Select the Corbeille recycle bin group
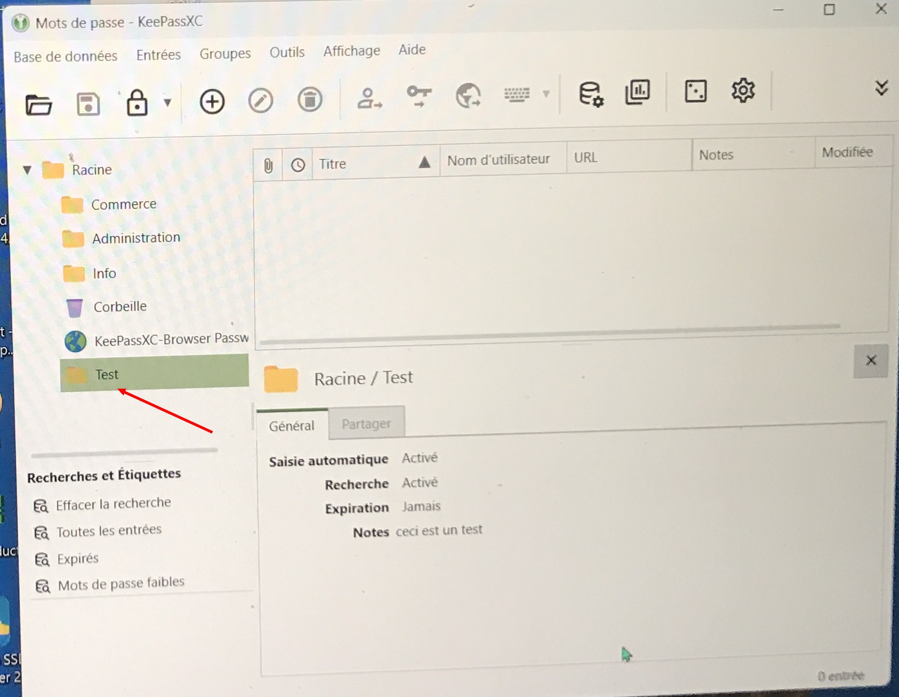Image resolution: width=899 pixels, height=697 pixels. [120, 306]
